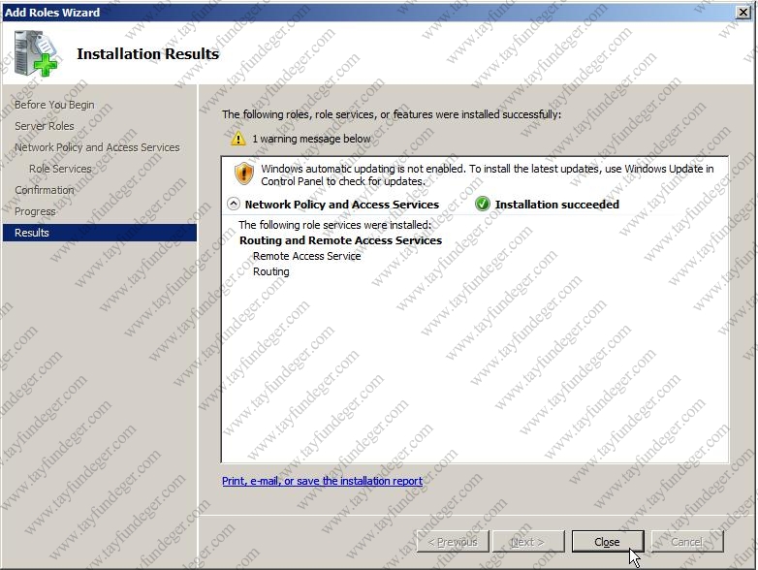Click the Close button
This screenshot has height=570, width=758.
pos(608,542)
